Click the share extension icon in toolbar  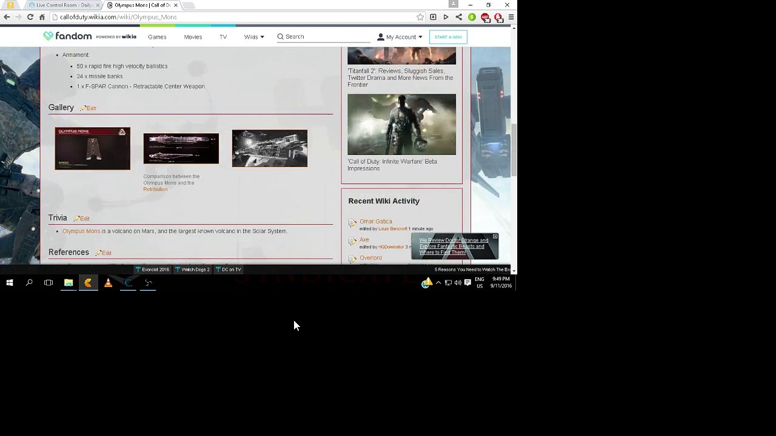click(x=459, y=17)
